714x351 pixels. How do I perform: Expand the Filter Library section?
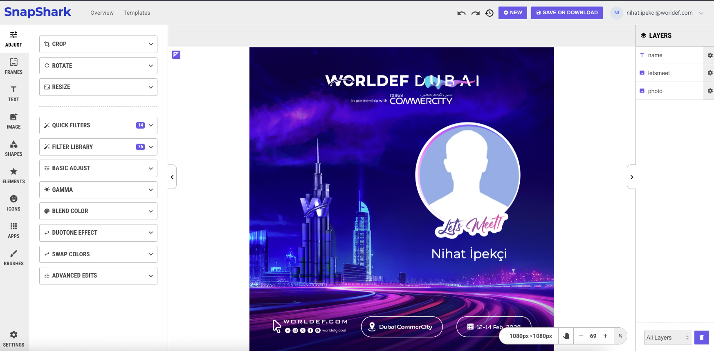(98, 147)
